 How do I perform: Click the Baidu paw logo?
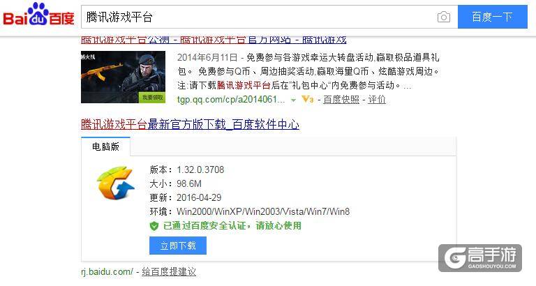click(x=38, y=15)
